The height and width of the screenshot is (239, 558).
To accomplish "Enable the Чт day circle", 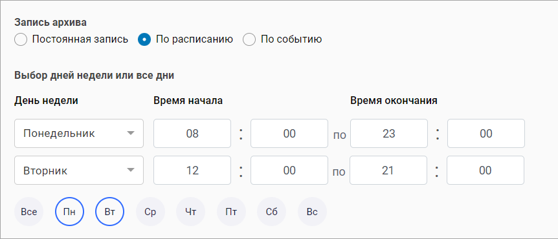I will [x=191, y=212].
